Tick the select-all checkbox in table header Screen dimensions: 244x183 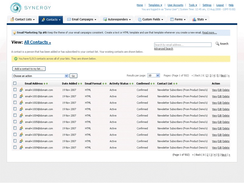click(15, 83)
